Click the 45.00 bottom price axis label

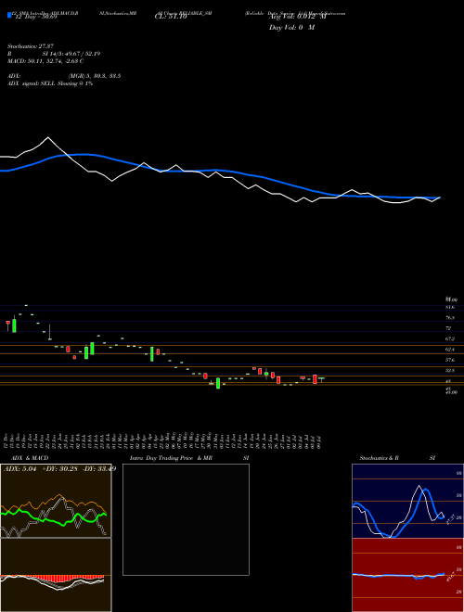tap(451, 392)
